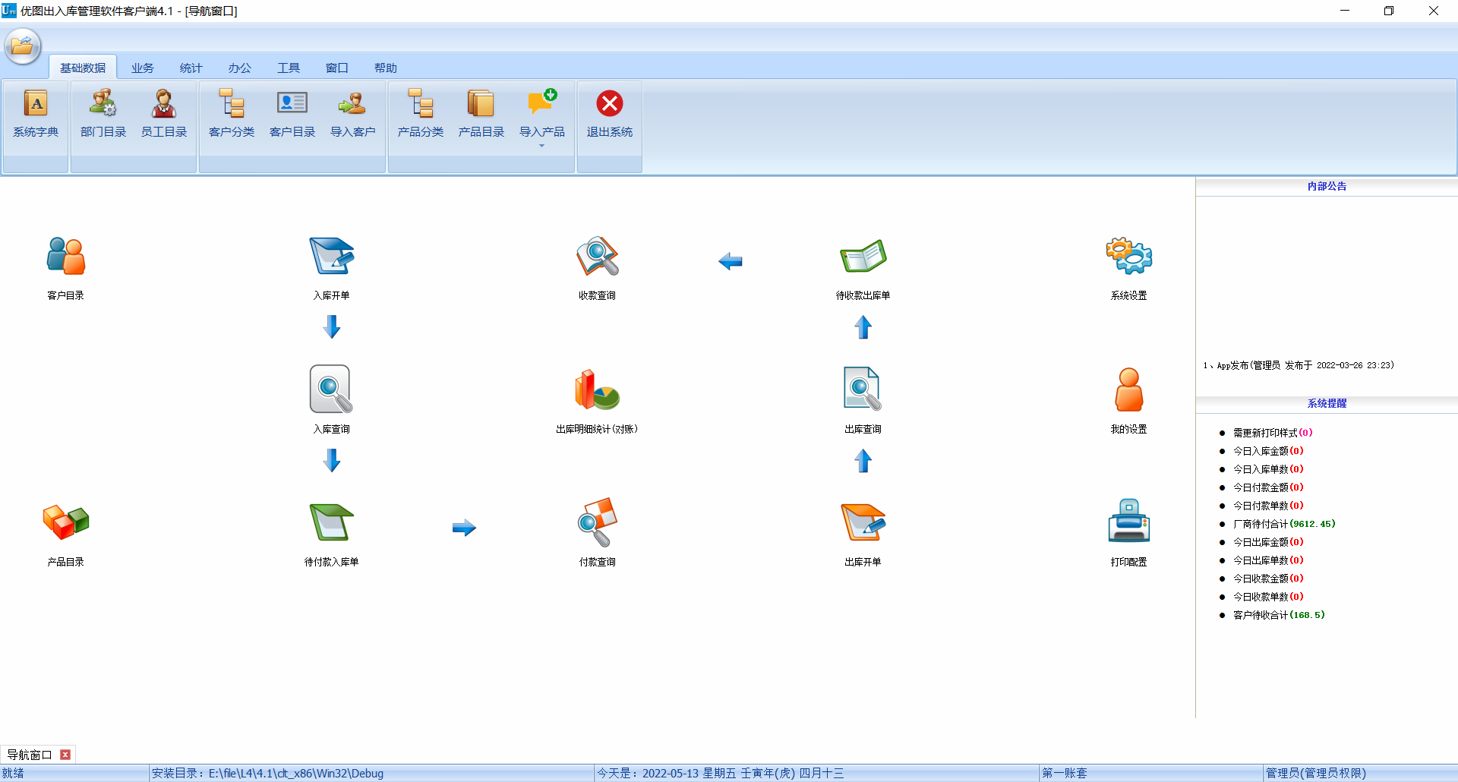Open 出库查询 outbound query
Screen dimensions: 1458x782
click(x=863, y=399)
